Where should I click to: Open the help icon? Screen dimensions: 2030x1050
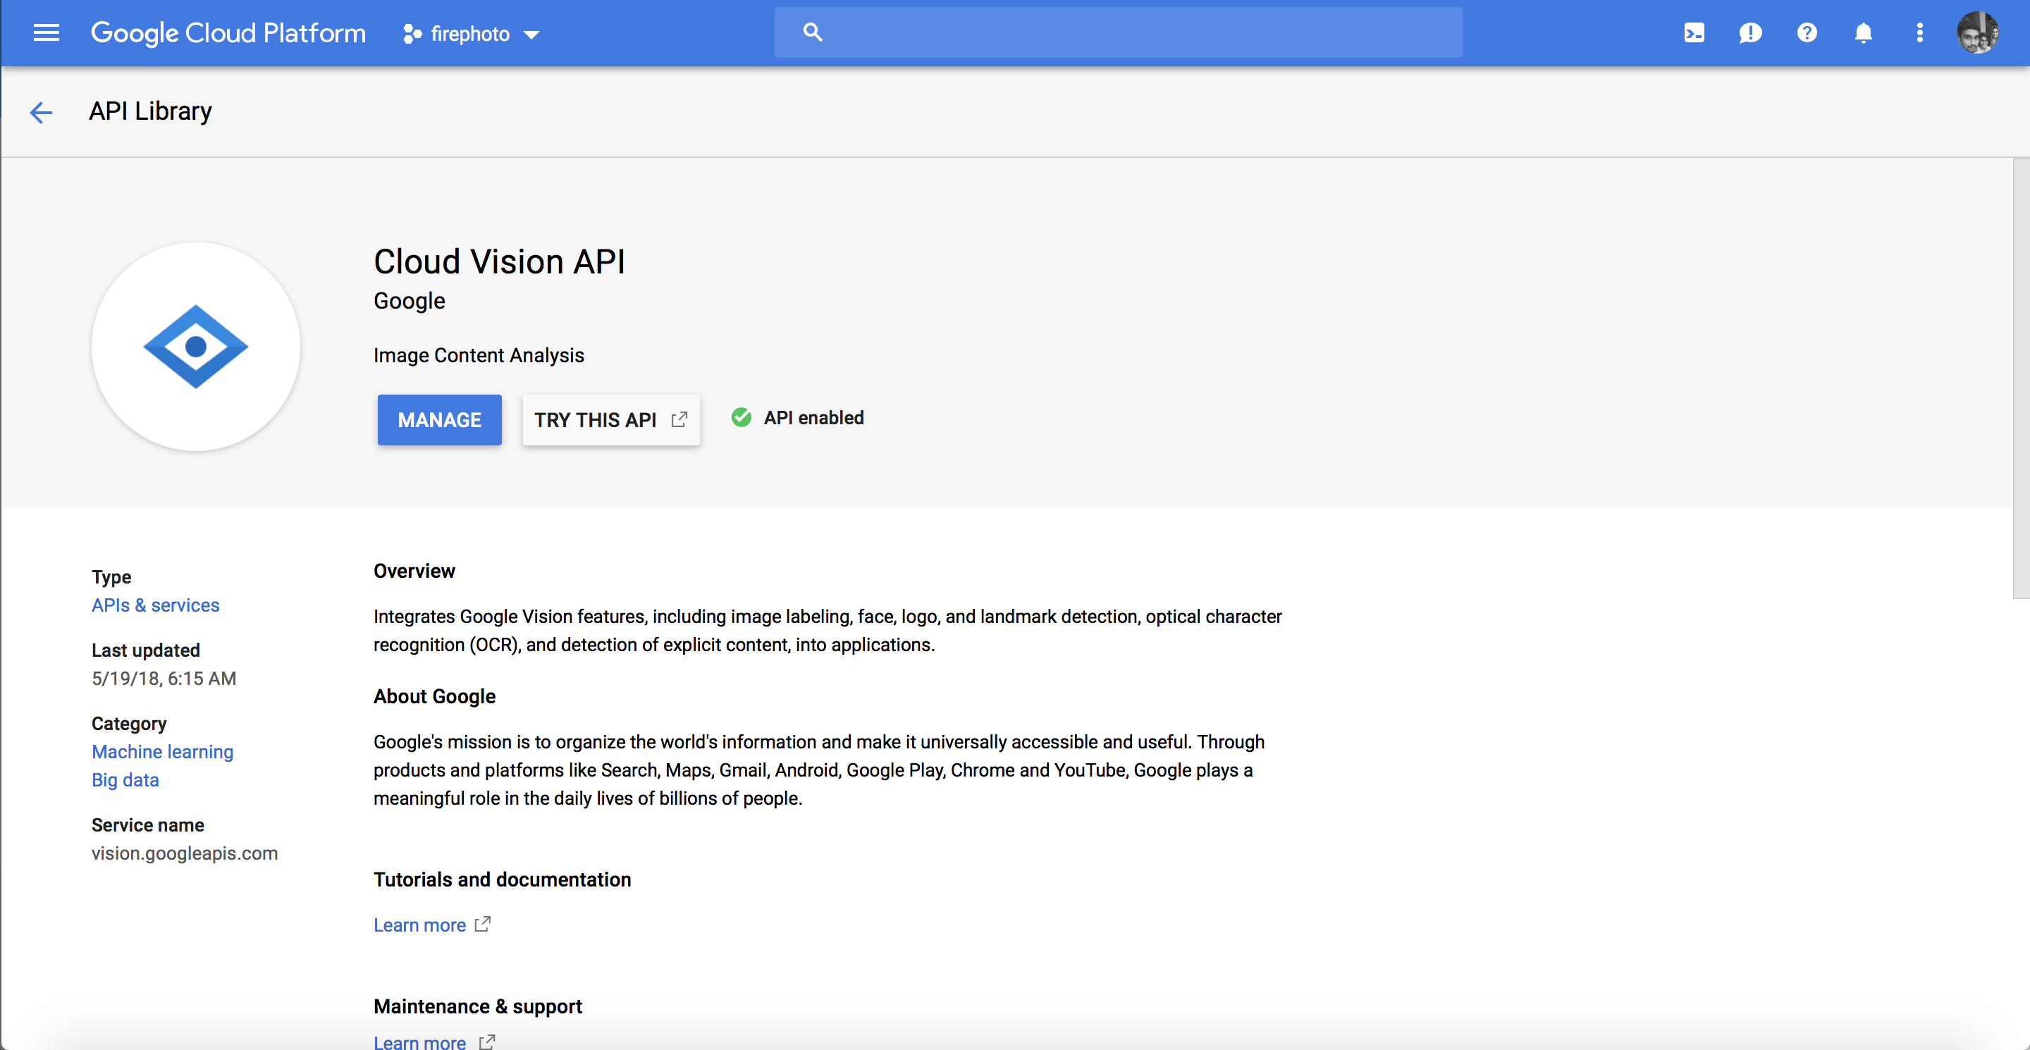click(1807, 33)
